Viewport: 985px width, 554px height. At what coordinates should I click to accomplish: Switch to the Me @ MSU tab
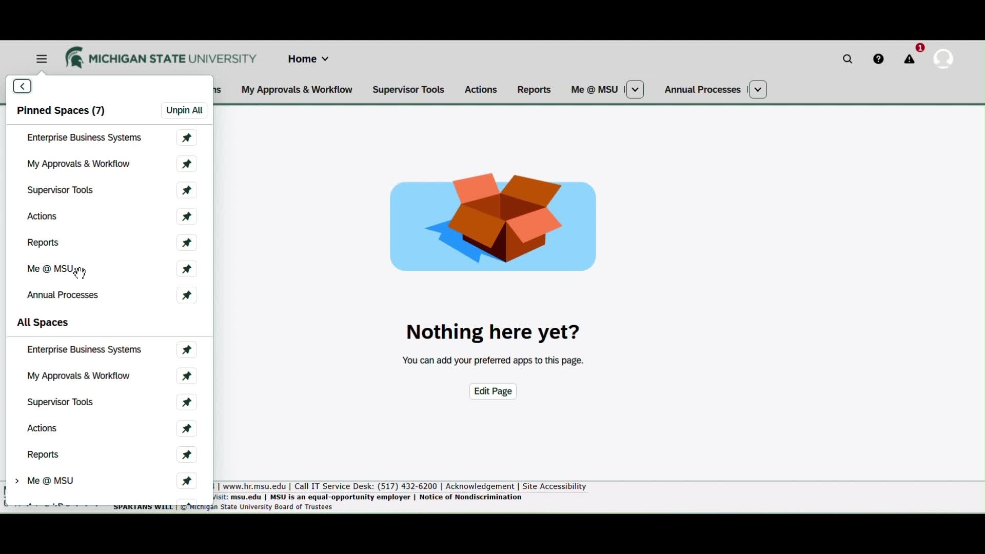point(595,91)
